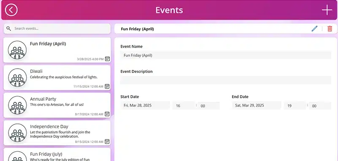Click the Event Name input field
Screen dimensions: 338x161
coord(226,55)
